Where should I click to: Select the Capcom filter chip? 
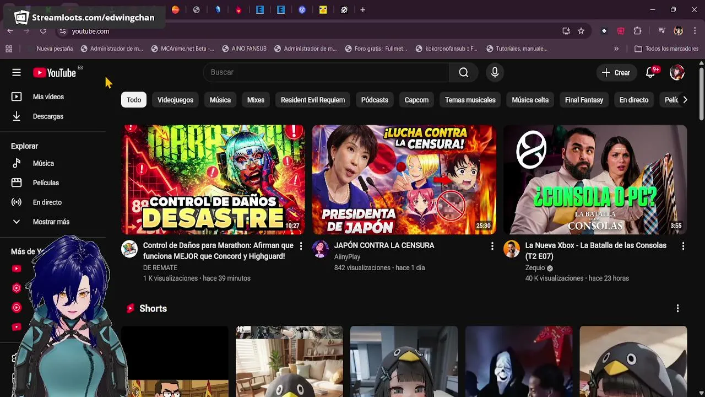(416, 100)
